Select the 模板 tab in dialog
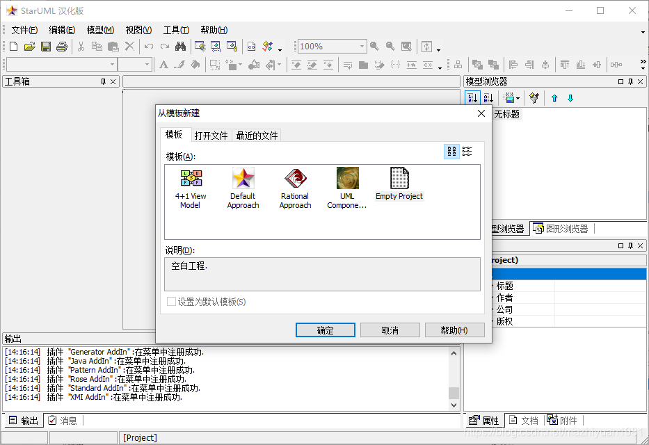The image size is (649, 445). tap(174, 134)
